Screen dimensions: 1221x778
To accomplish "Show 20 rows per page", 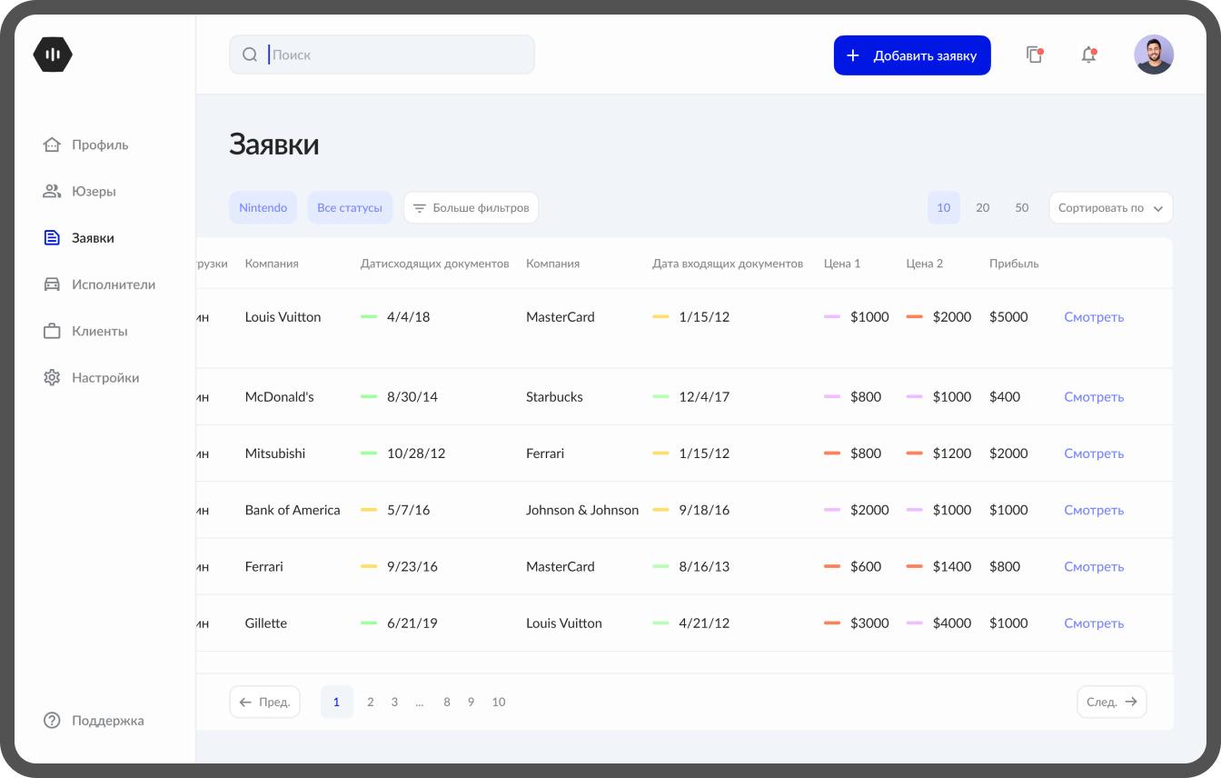I will [x=983, y=207].
